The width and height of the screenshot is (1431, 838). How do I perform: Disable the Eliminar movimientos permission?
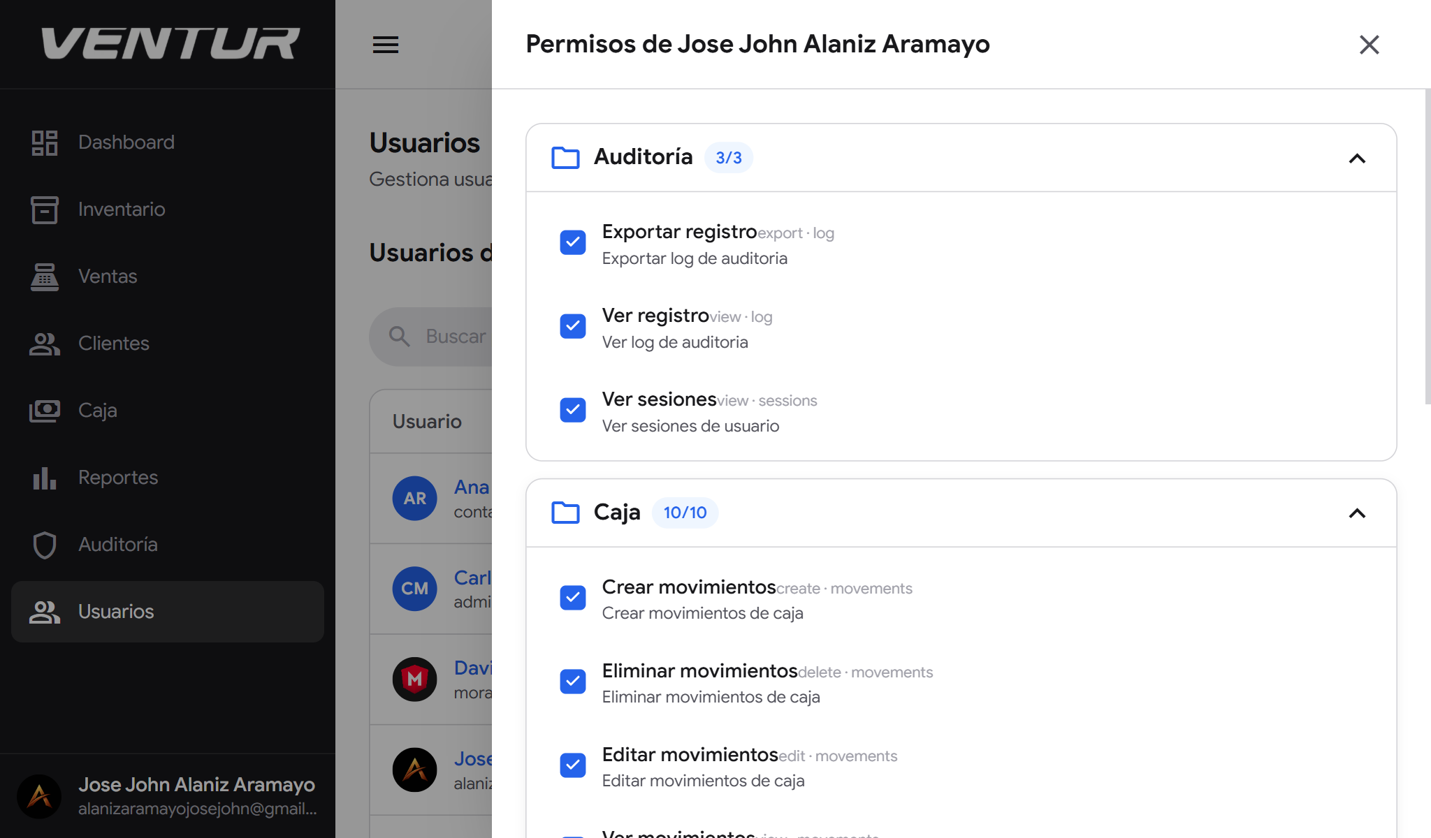[x=573, y=681]
